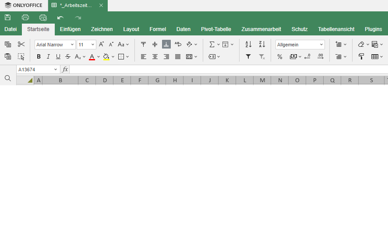Open the font color dropdown arrow

pos(99,57)
